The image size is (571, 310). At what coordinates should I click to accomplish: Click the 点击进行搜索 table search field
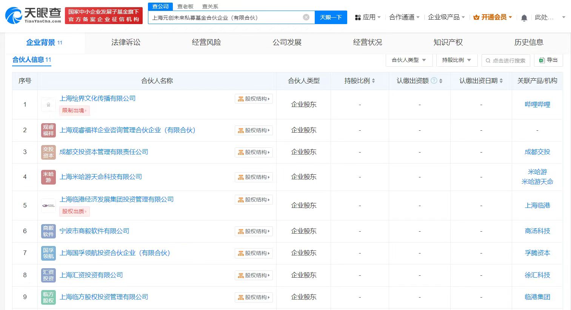[x=506, y=61]
